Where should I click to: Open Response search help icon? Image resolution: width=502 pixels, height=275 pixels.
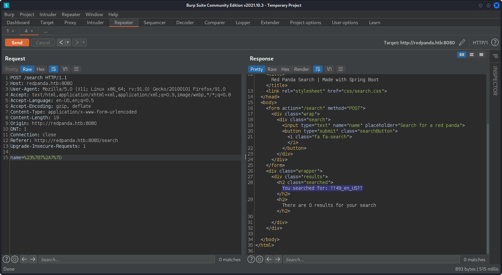(x=251, y=259)
